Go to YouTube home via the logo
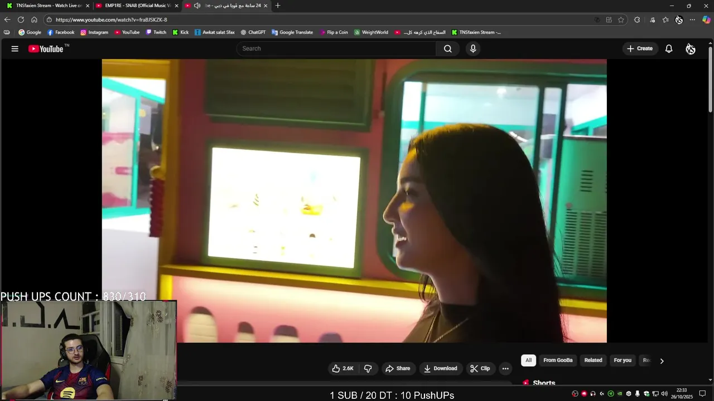This screenshot has height=401, width=714. coord(46,48)
